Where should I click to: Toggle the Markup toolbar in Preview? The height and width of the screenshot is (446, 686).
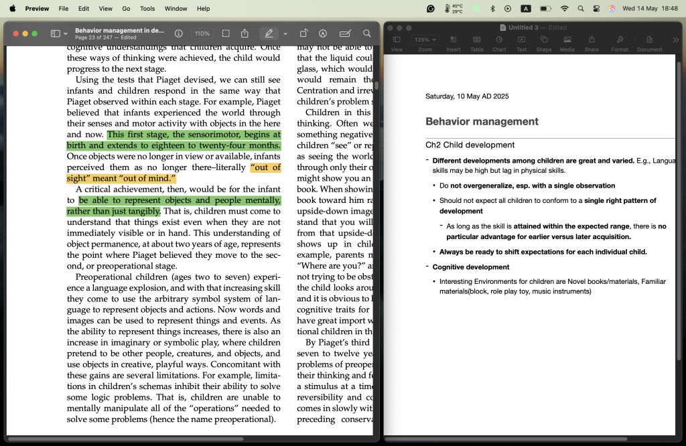coord(323,33)
